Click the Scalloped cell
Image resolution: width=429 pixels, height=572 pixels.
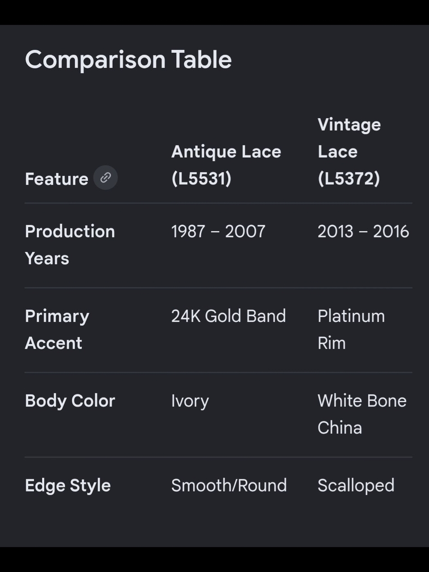click(356, 485)
